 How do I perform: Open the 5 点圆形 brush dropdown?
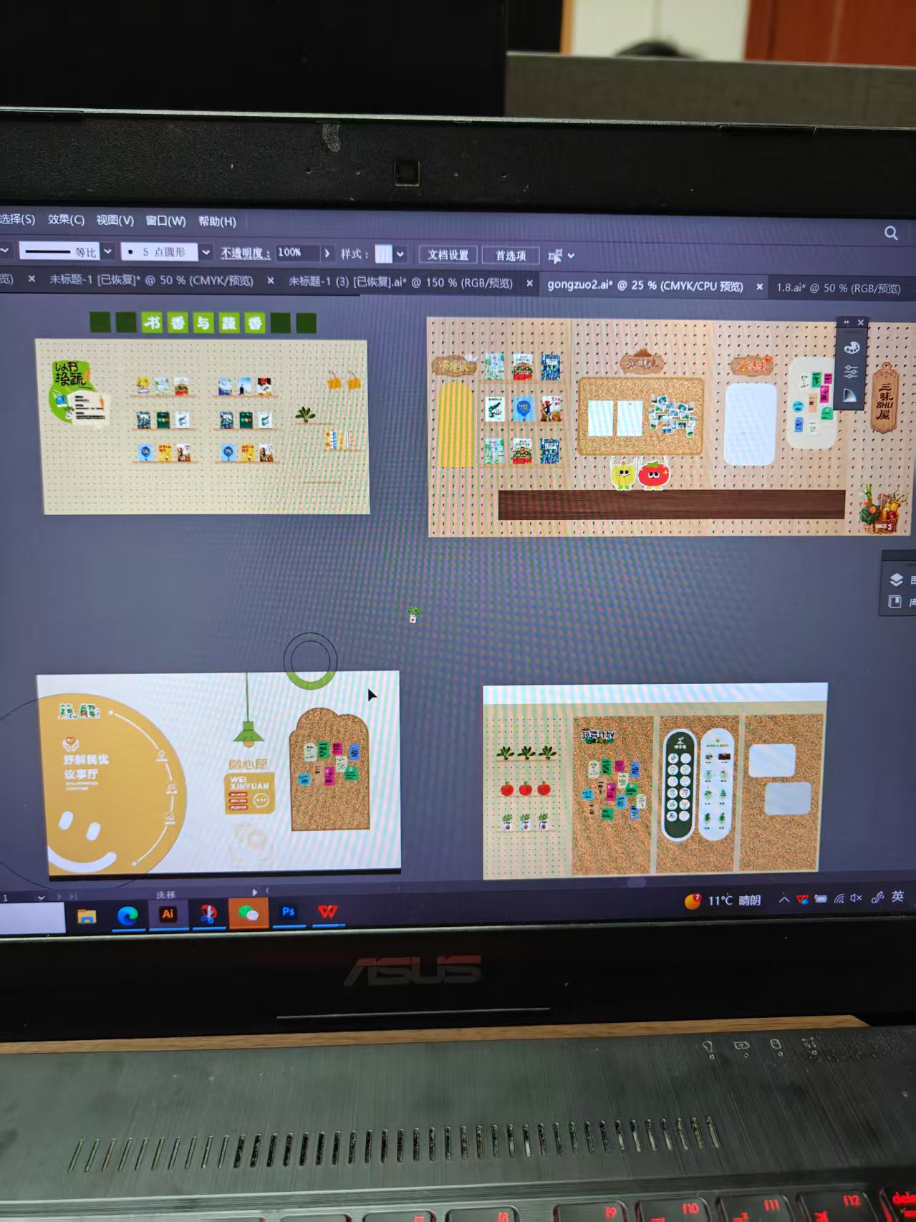[x=206, y=252]
